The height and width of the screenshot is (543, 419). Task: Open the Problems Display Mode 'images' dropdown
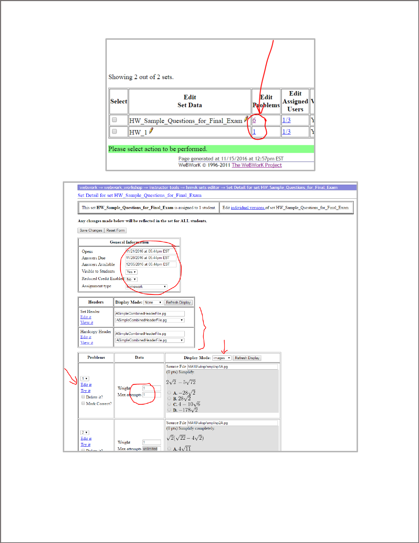(222, 358)
